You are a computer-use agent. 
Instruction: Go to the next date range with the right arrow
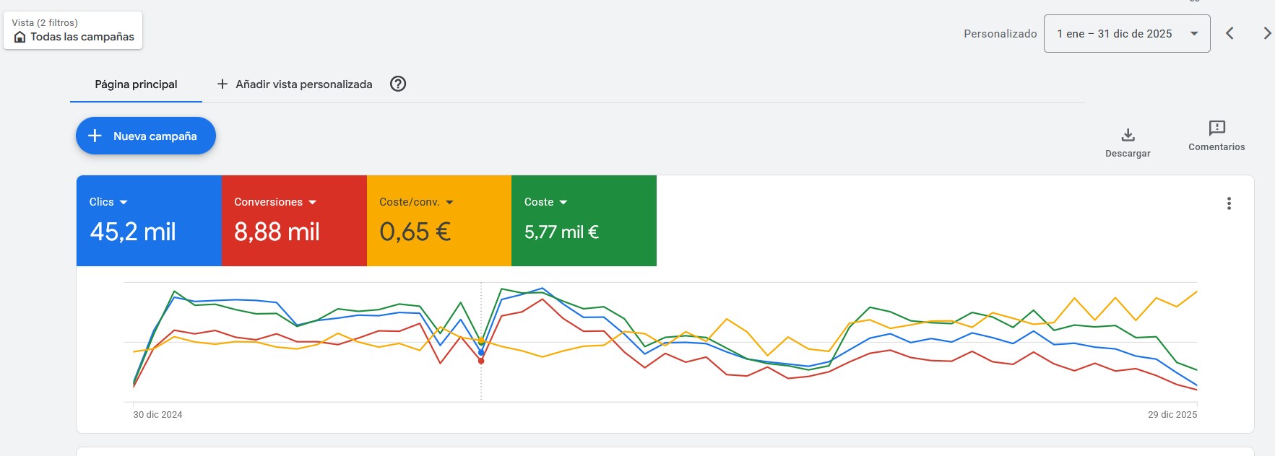click(1266, 33)
